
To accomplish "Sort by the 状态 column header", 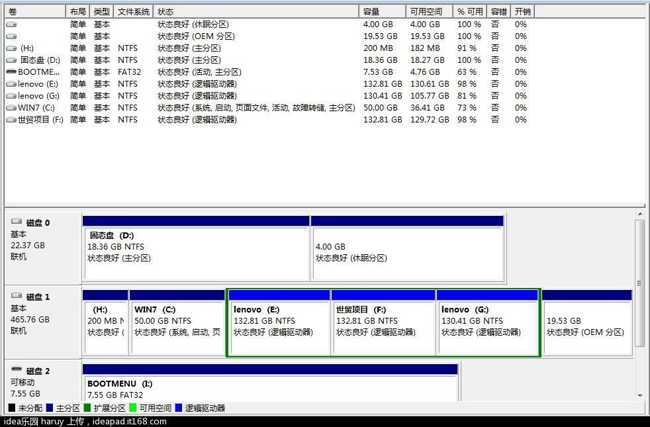I will click(256, 12).
